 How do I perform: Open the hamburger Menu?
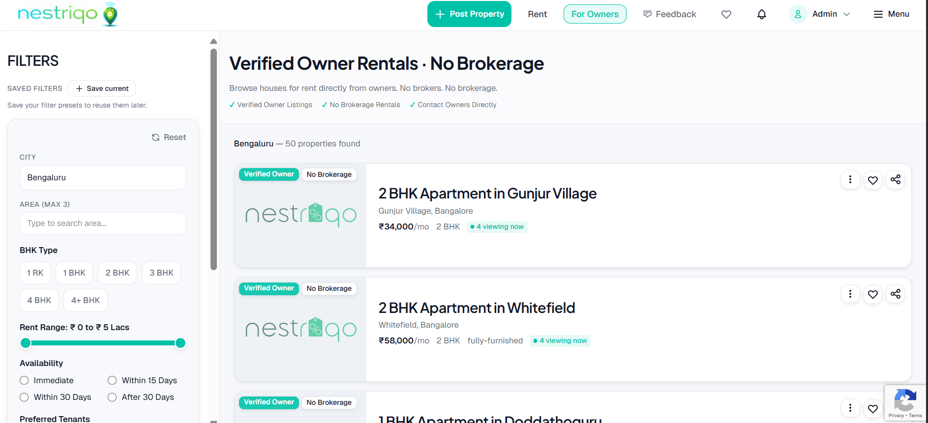pos(891,14)
